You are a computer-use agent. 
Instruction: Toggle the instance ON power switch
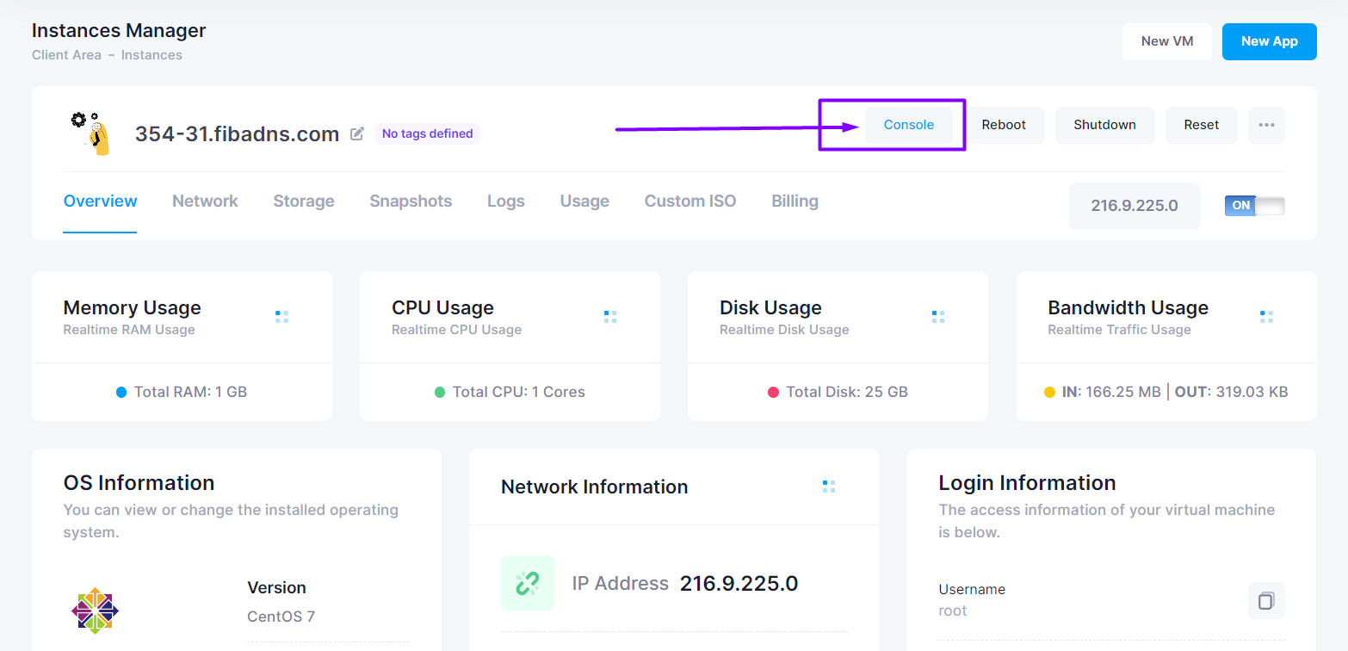(x=1255, y=206)
